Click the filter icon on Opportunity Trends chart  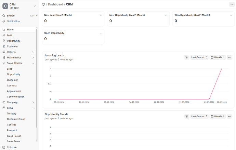[x=187, y=116]
